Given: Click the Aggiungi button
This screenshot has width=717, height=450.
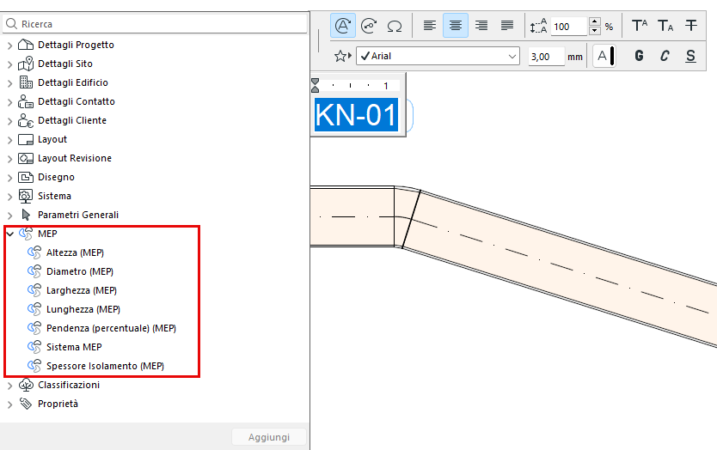Looking at the screenshot, I should (269, 437).
